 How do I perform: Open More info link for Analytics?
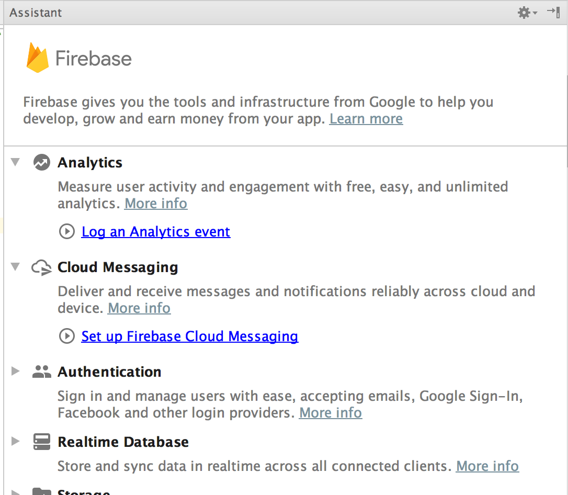tap(156, 204)
